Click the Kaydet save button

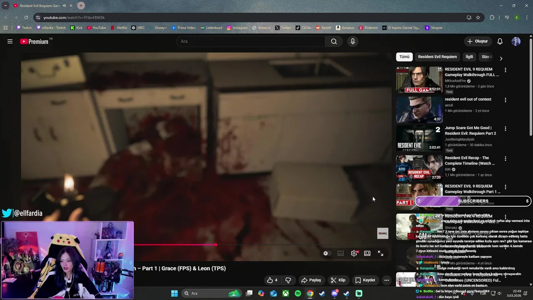point(365,280)
